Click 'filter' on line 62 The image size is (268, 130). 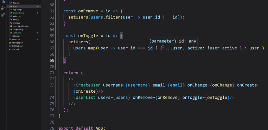(x=113, y=17)
